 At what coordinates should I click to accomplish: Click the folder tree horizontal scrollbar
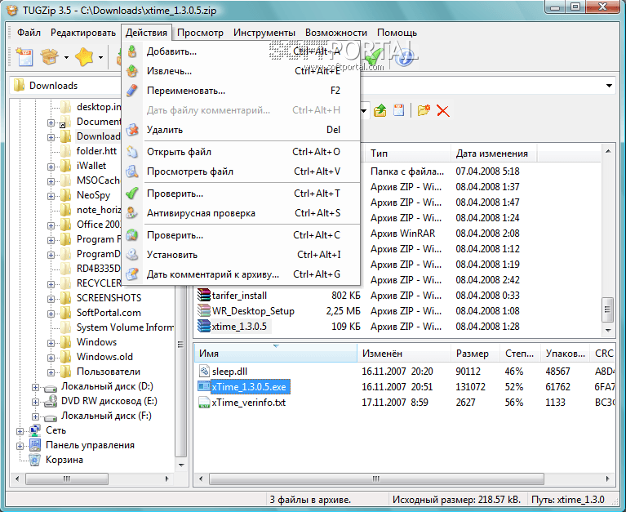pyautogui.click(x=67, y=479)
